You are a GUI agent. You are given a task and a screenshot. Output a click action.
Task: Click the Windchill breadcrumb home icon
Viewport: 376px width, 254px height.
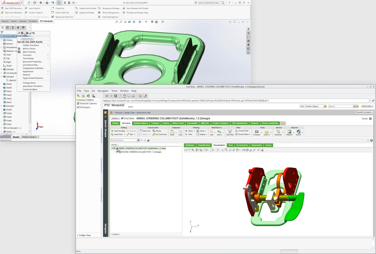click(111, 113)
